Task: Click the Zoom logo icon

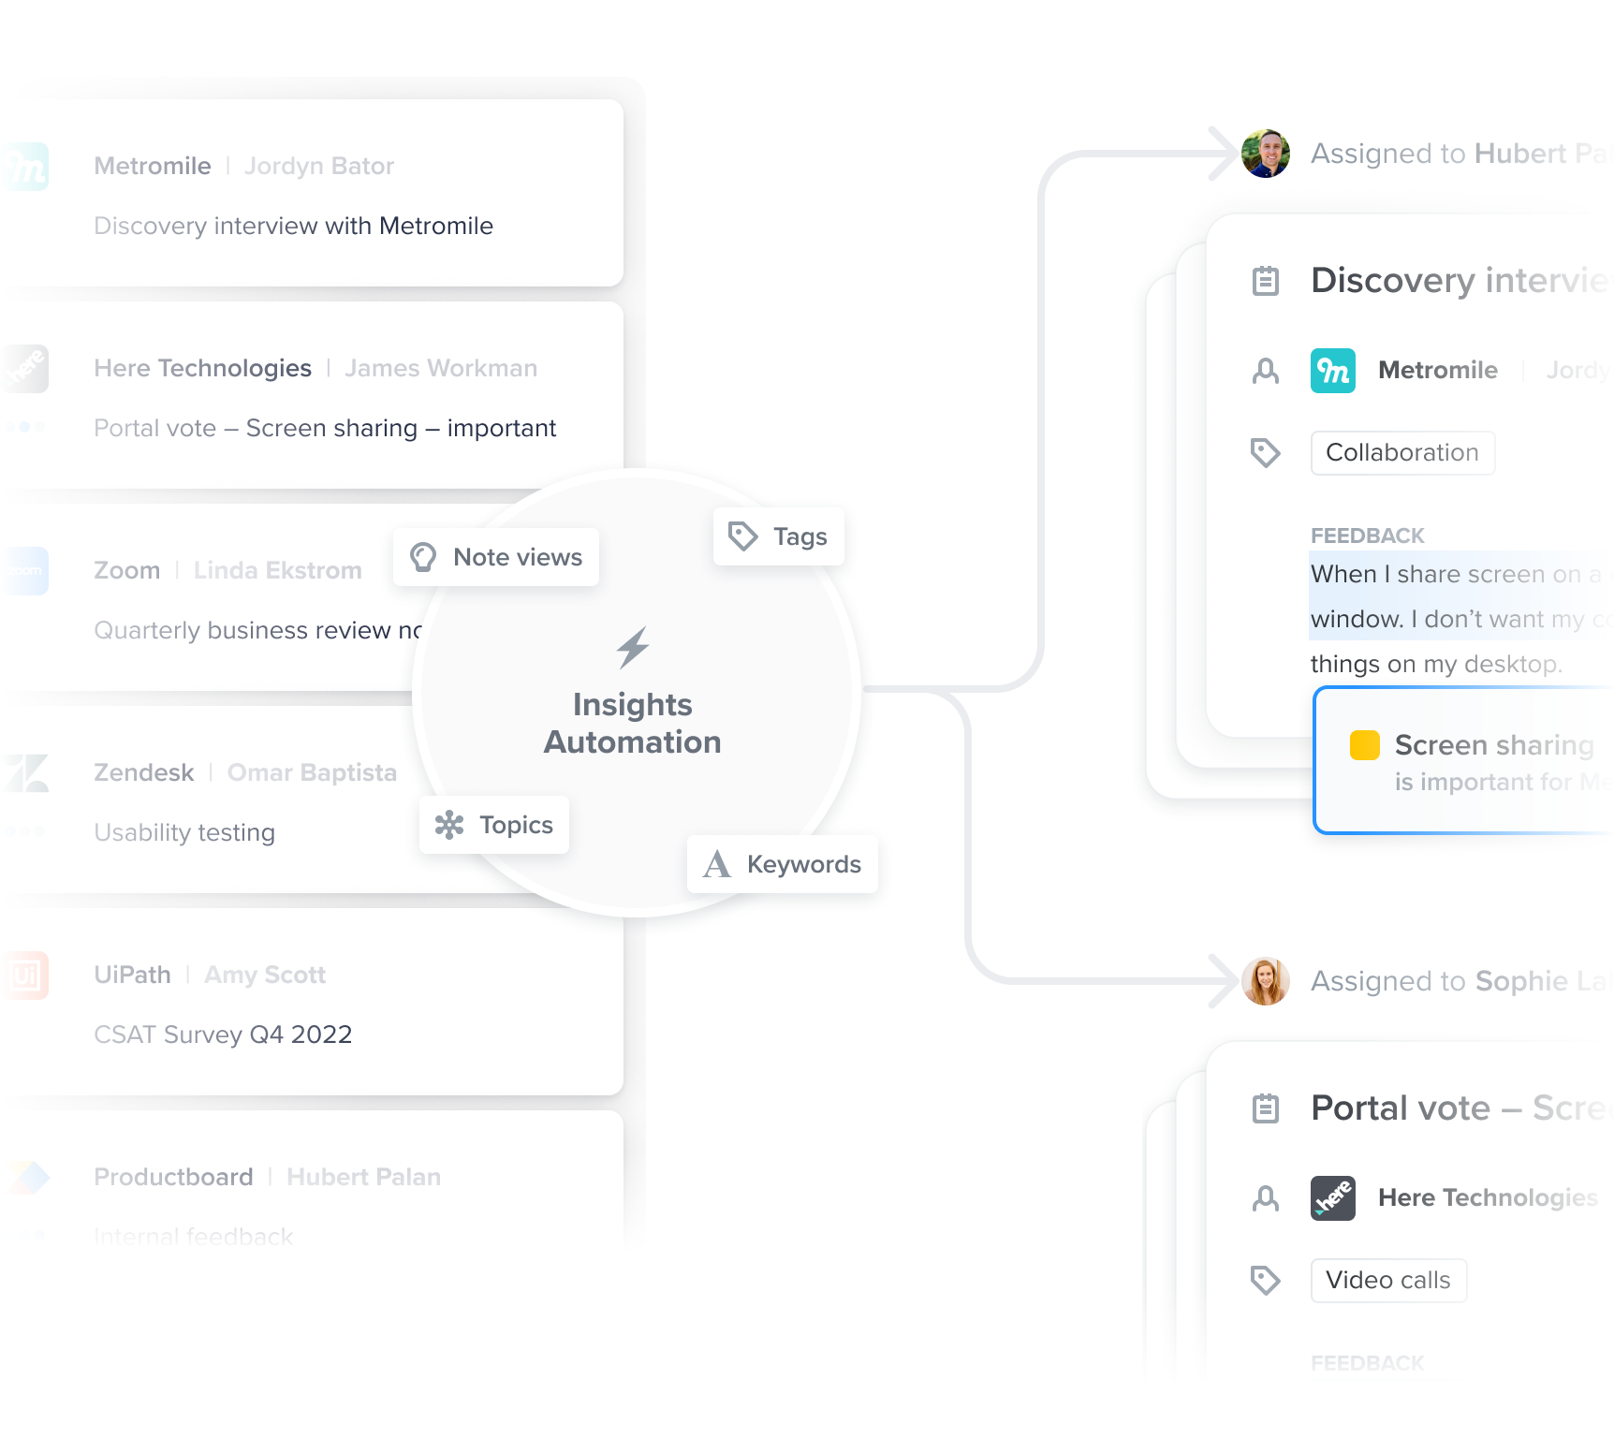Action: point(26,571)
